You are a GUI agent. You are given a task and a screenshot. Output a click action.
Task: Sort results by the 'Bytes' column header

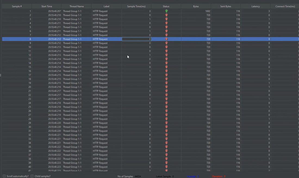coord(196,6)
